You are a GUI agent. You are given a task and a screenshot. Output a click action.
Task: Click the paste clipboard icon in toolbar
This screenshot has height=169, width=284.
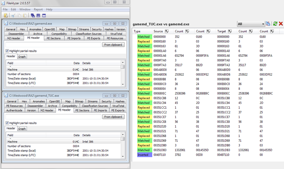tap(25, 16)
